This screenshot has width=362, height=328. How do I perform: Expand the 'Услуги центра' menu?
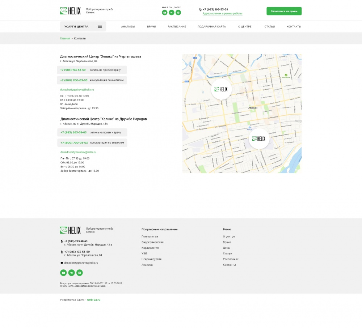click(x=83, y=26)
